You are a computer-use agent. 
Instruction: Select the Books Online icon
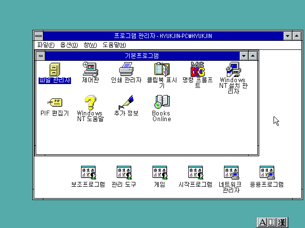[162, 102]
